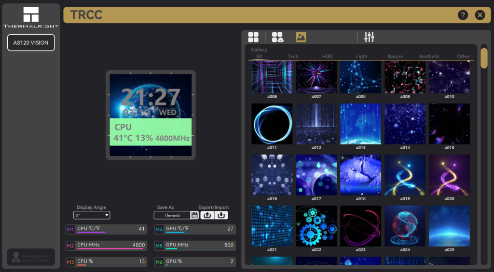Select the a011 blue ring thumbnail
The width and height of the screenshot is (494, 272).
click(x=272, y=124)
